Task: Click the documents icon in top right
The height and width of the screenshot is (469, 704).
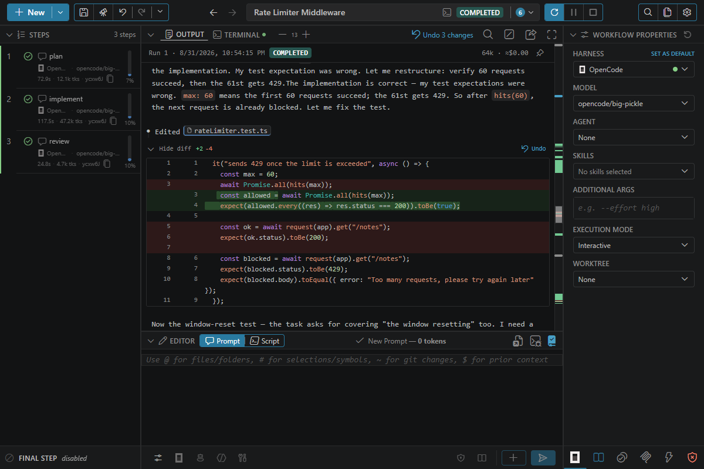Action: tap(667, 12)
